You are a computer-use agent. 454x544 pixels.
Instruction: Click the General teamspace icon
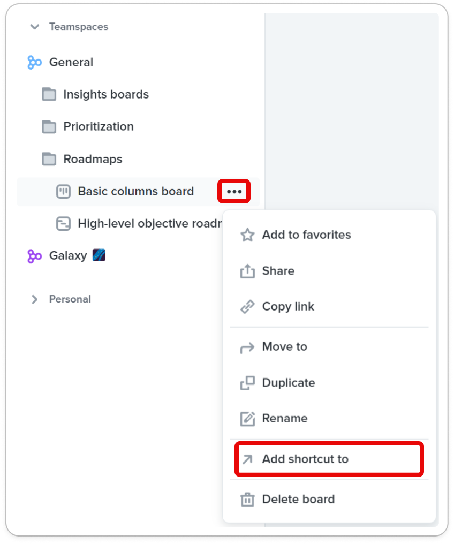click(34, 63)
